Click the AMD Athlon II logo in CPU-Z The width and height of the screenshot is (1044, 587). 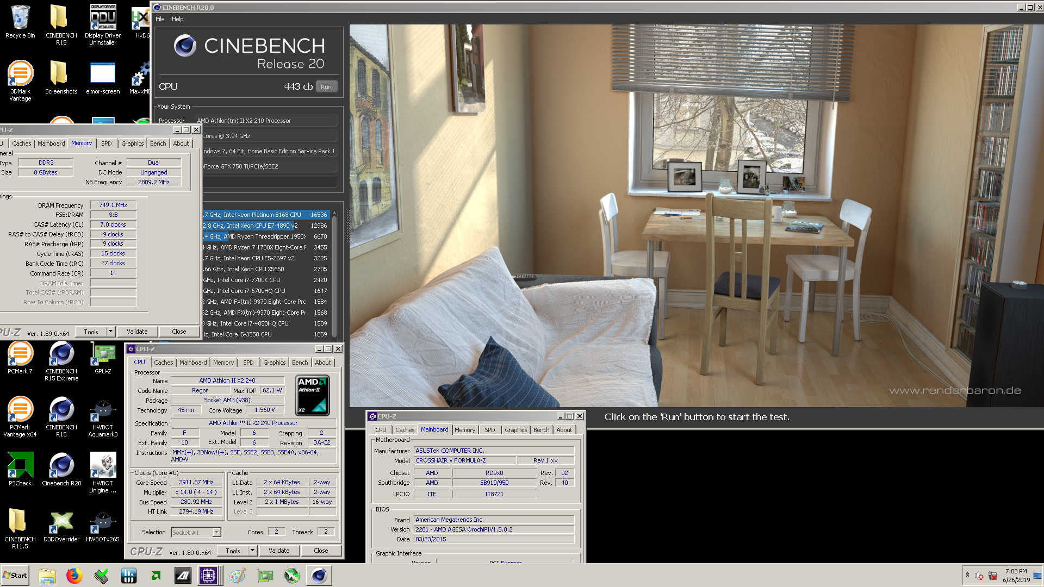click(x=312, y=395)
